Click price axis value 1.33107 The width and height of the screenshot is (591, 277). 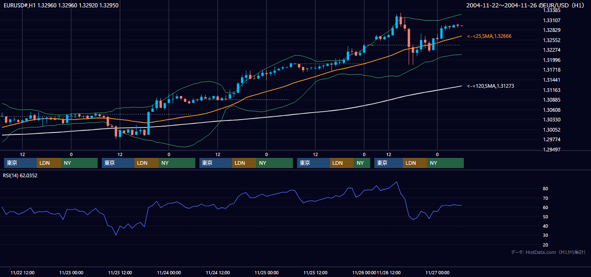552,20
